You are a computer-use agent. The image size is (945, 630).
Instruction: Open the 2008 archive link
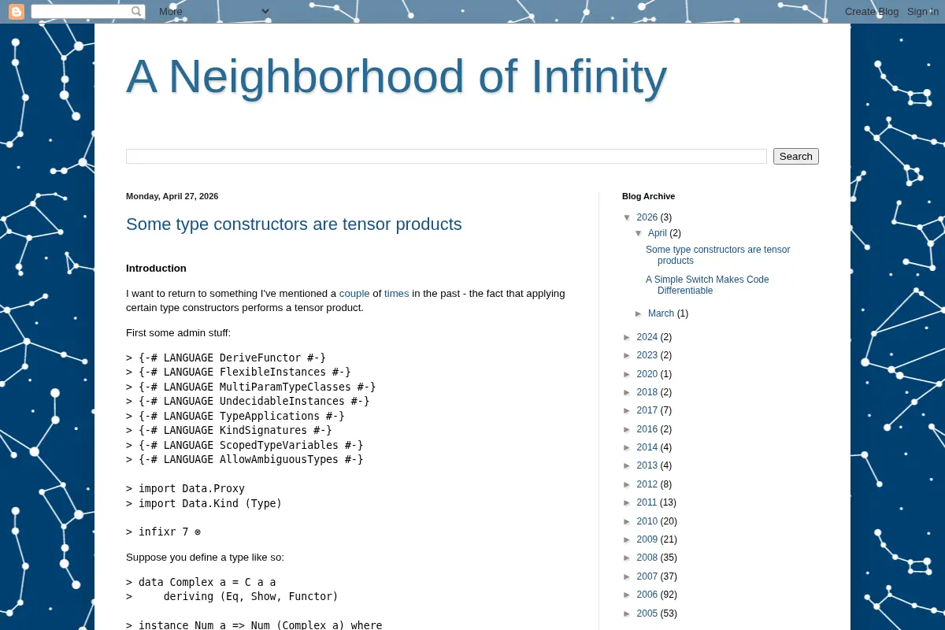click(647, 558)
